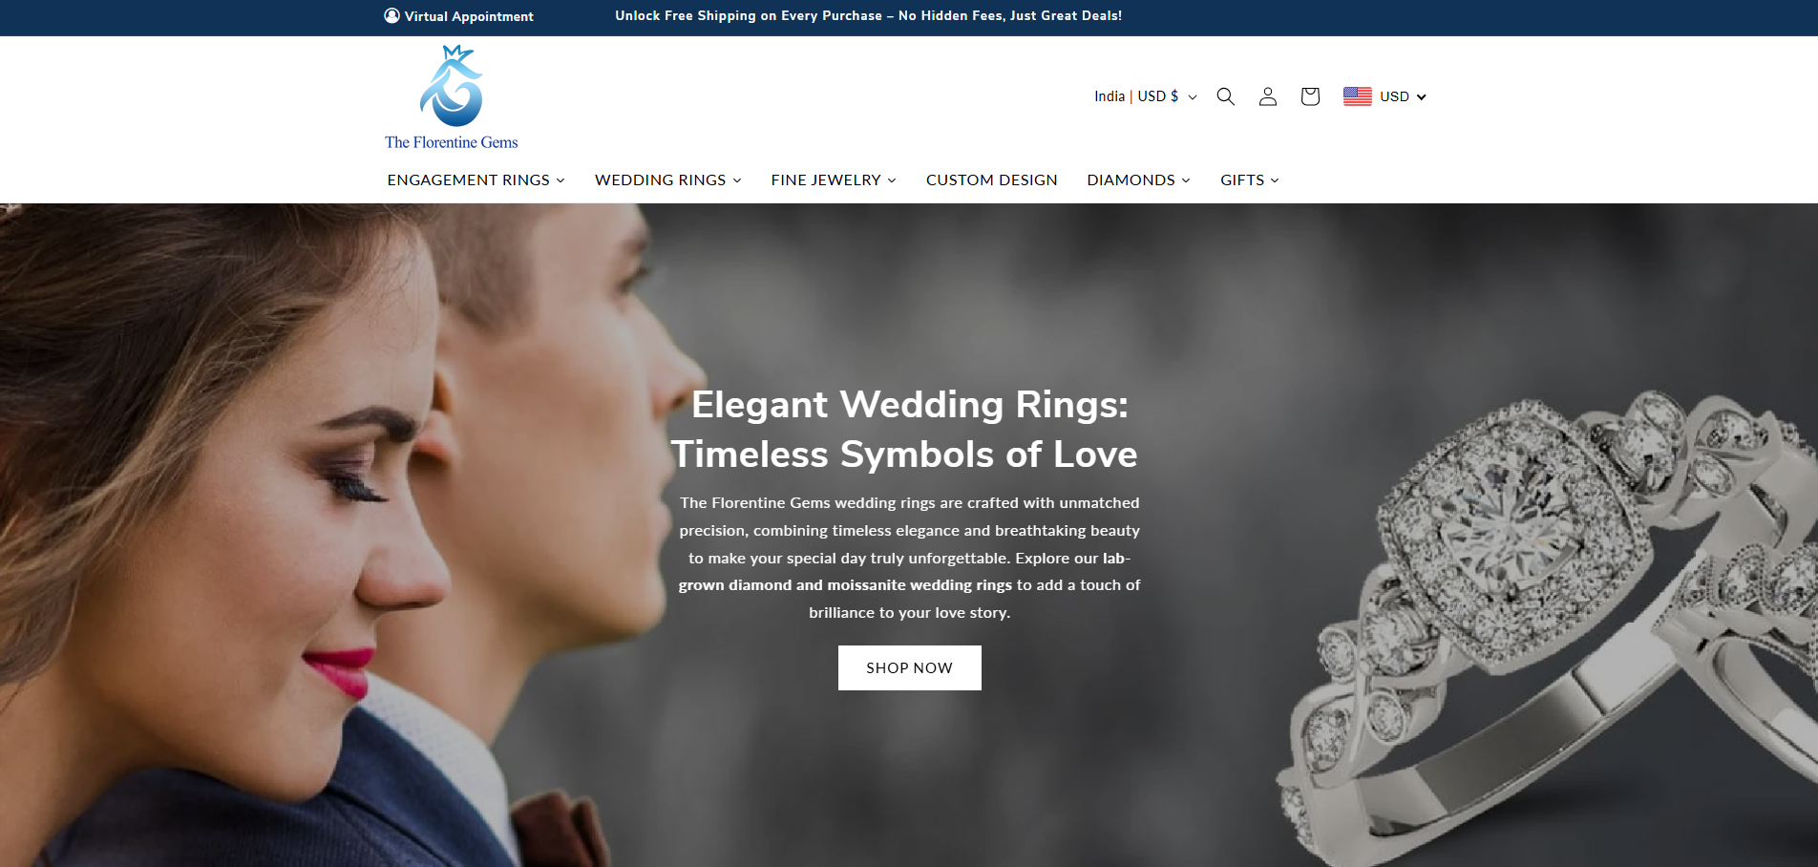Expand the Diamonds menu chevron
The height and width of the screenshot is (867, 1818).
click(x=1186, y=180)
